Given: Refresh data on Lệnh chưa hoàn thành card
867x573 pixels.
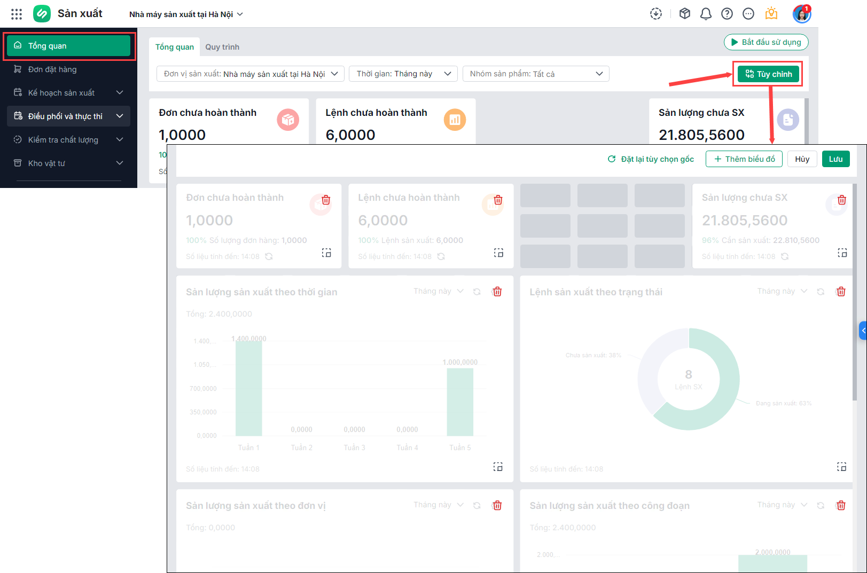Looking at the screenshot, I should point(441,257).
